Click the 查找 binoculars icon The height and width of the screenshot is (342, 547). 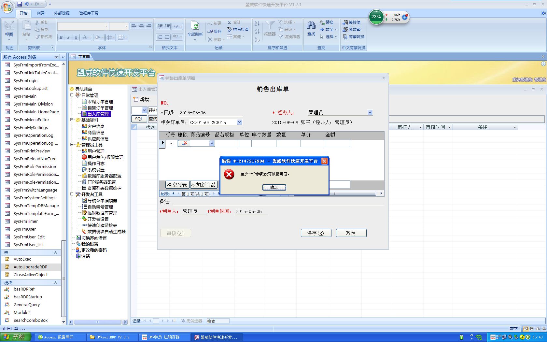tap(311, 26)
